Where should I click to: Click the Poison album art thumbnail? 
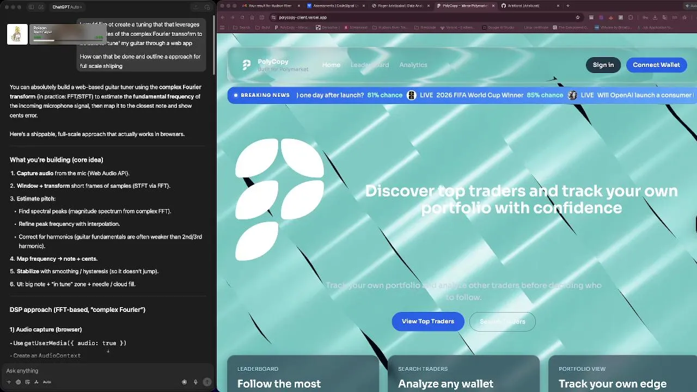(17, 34)
